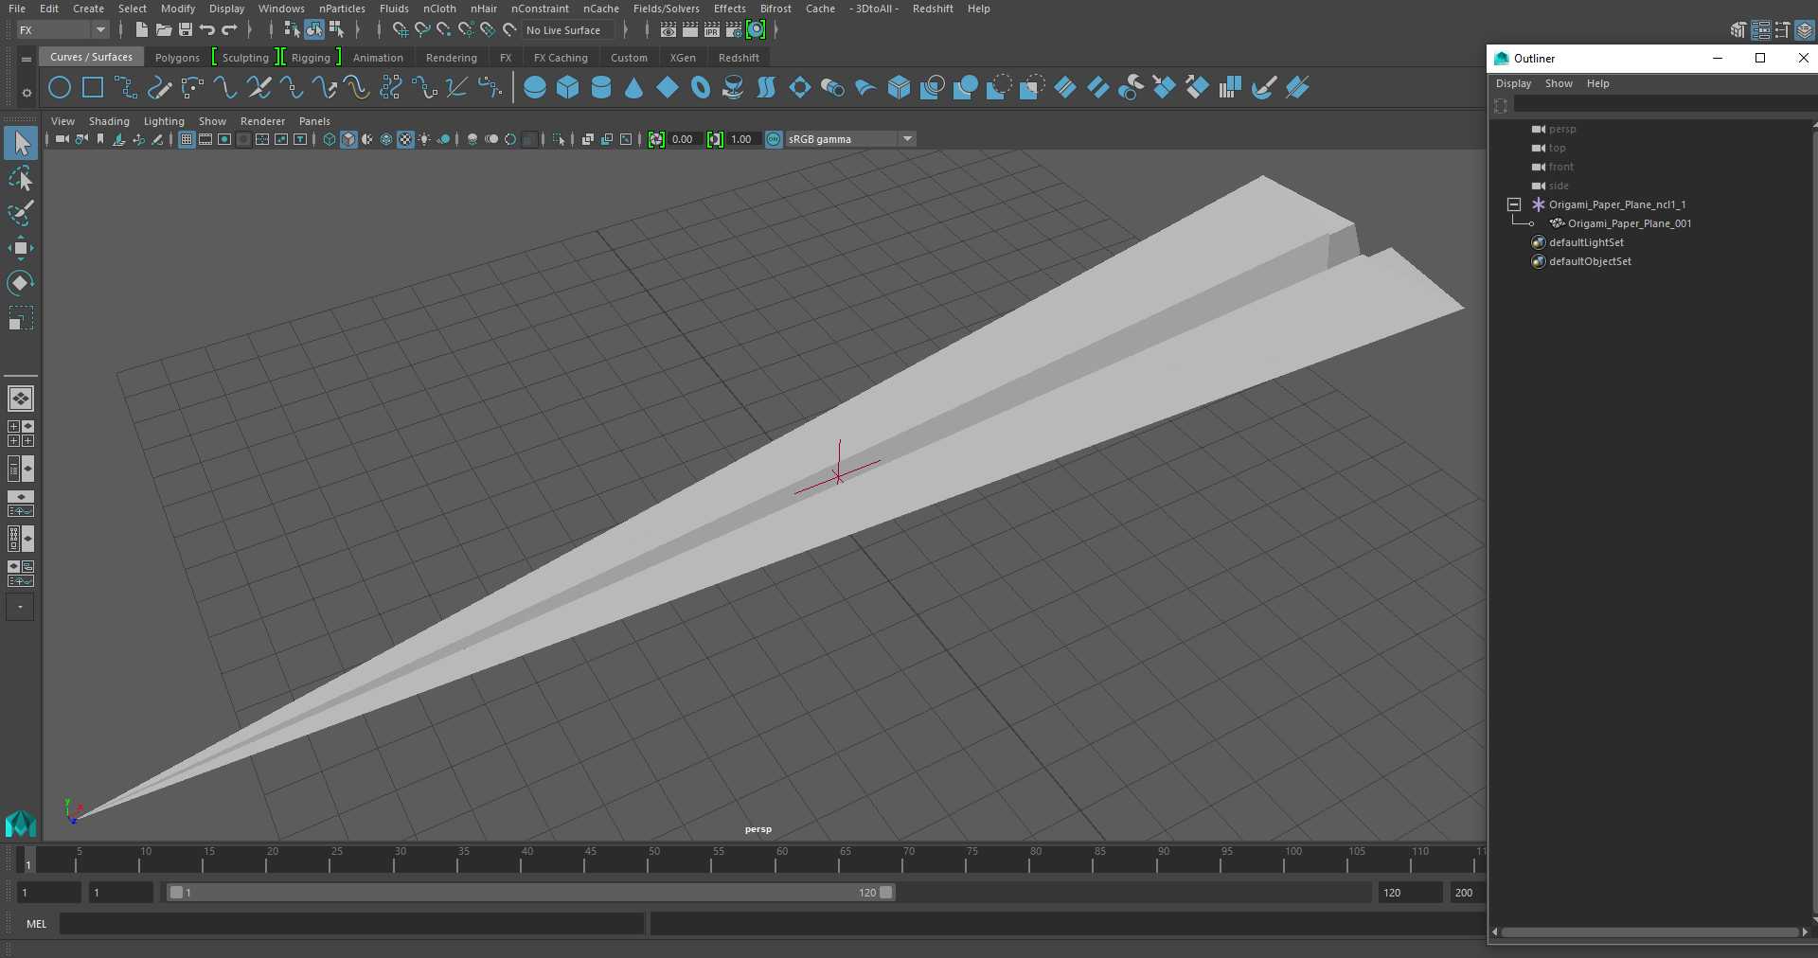The width and height of the screenshot is (1818, 958).
Task: Open the FX menu set dropdown
Action: [x=62, y=30]
